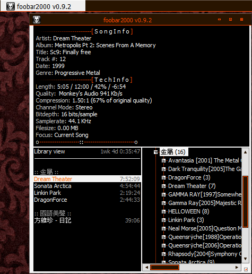Click the Genre: Progressive Metal line
The image size is (252, 274).
[68, 73]
